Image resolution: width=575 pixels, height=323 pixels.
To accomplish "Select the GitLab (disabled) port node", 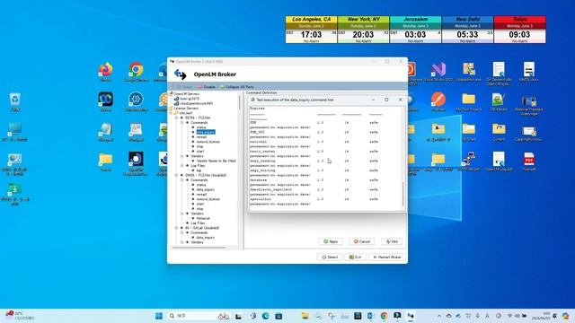I will click(202, 228).
